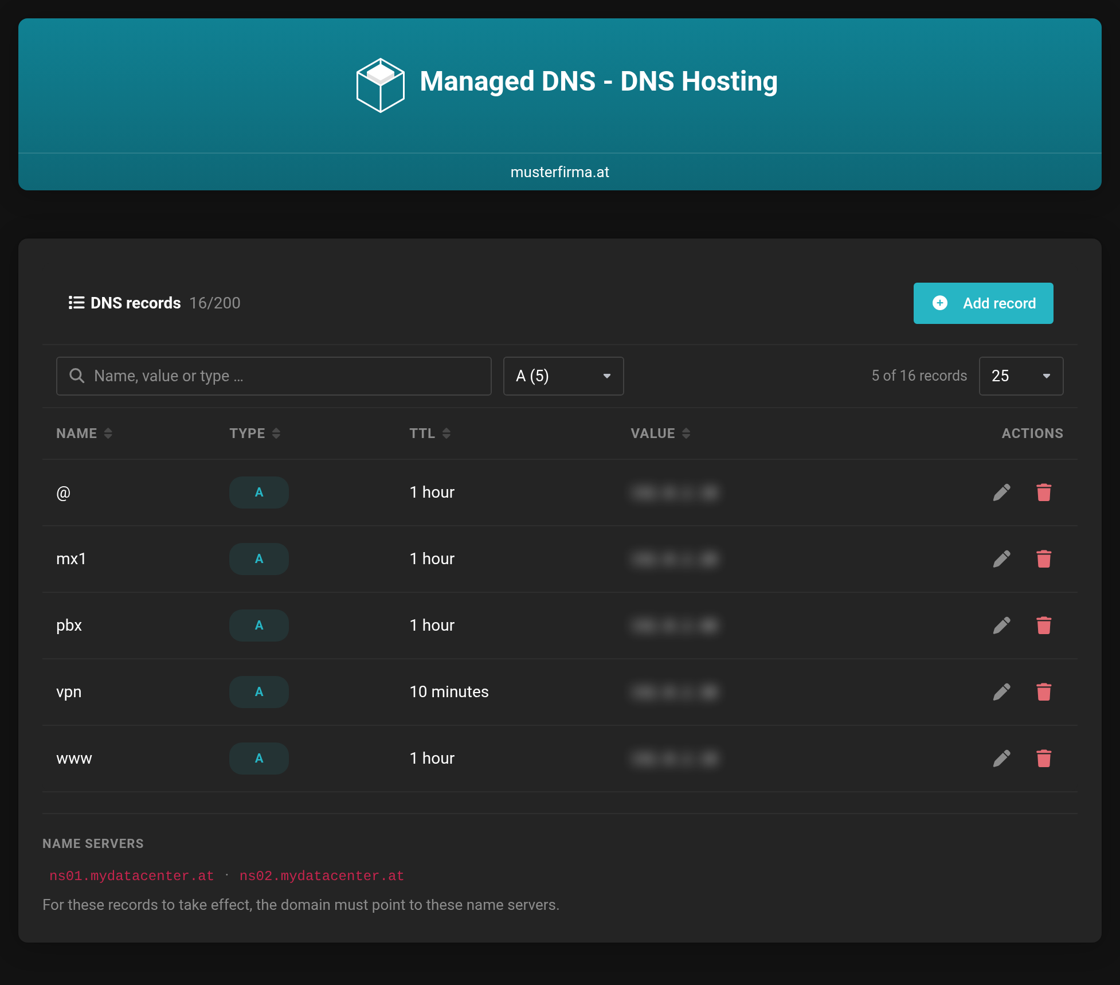The image size is (1120, 985).
Task: Open the A (5) type filter dropdown
Action: (x=563, y=376)
